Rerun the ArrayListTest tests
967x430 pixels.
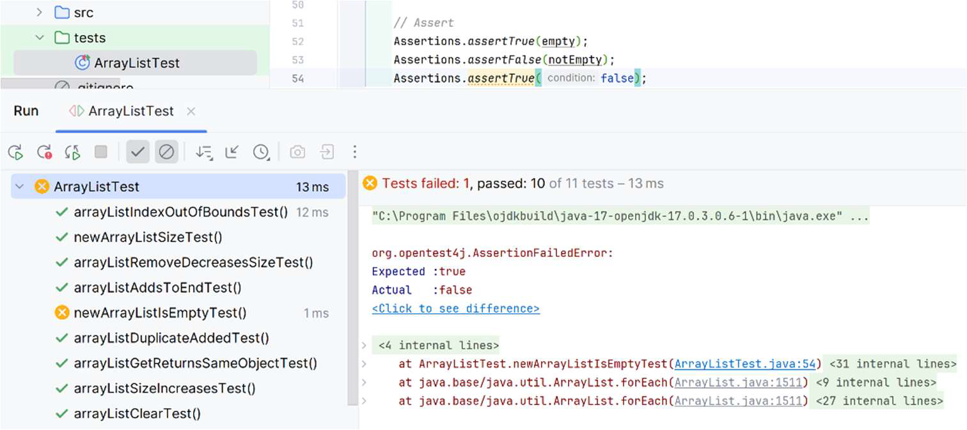(x=15, y=152)
